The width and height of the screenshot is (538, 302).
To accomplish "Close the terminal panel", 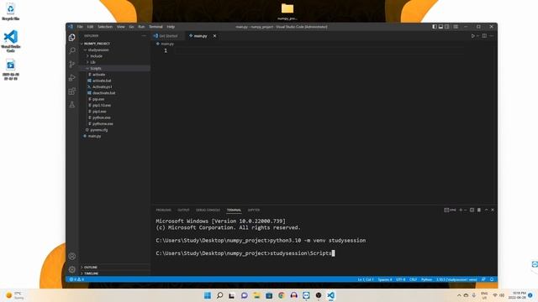I will point(493,210).
